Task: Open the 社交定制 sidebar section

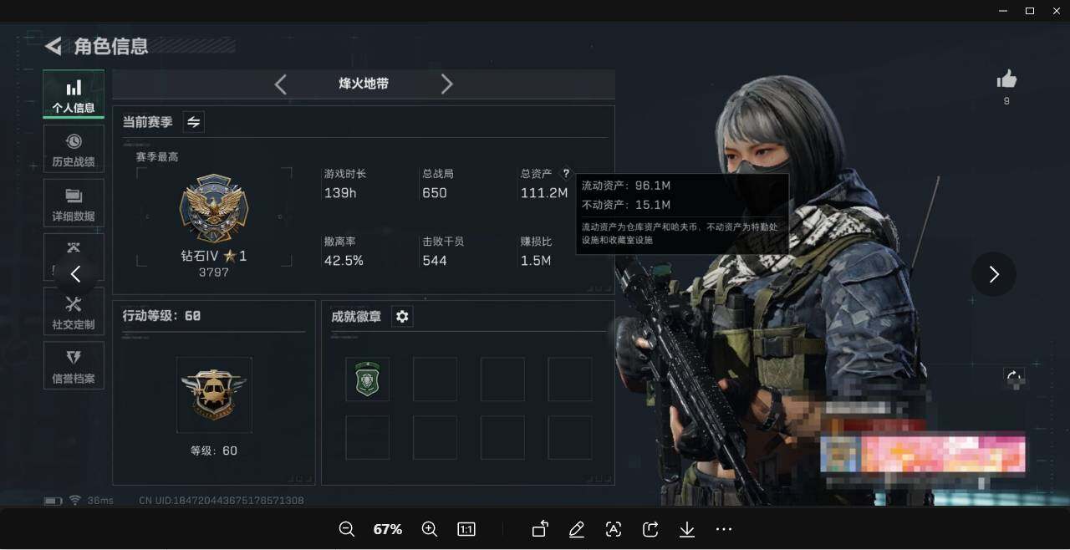Action: pos(73,311)
